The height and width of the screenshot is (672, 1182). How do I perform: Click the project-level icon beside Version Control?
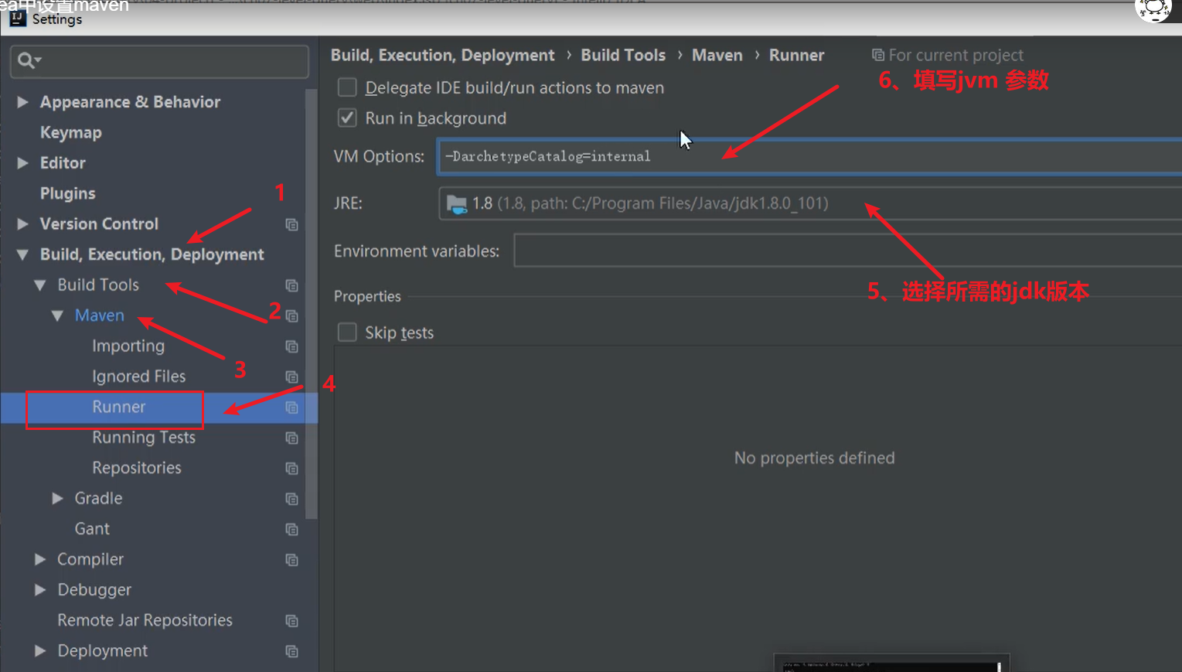point(291,224)
